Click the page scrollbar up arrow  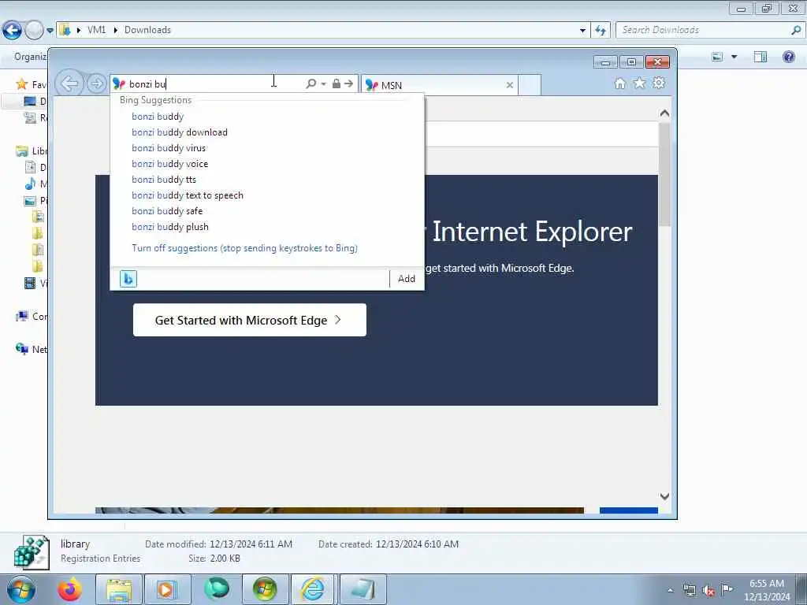(x=664, y=113)
